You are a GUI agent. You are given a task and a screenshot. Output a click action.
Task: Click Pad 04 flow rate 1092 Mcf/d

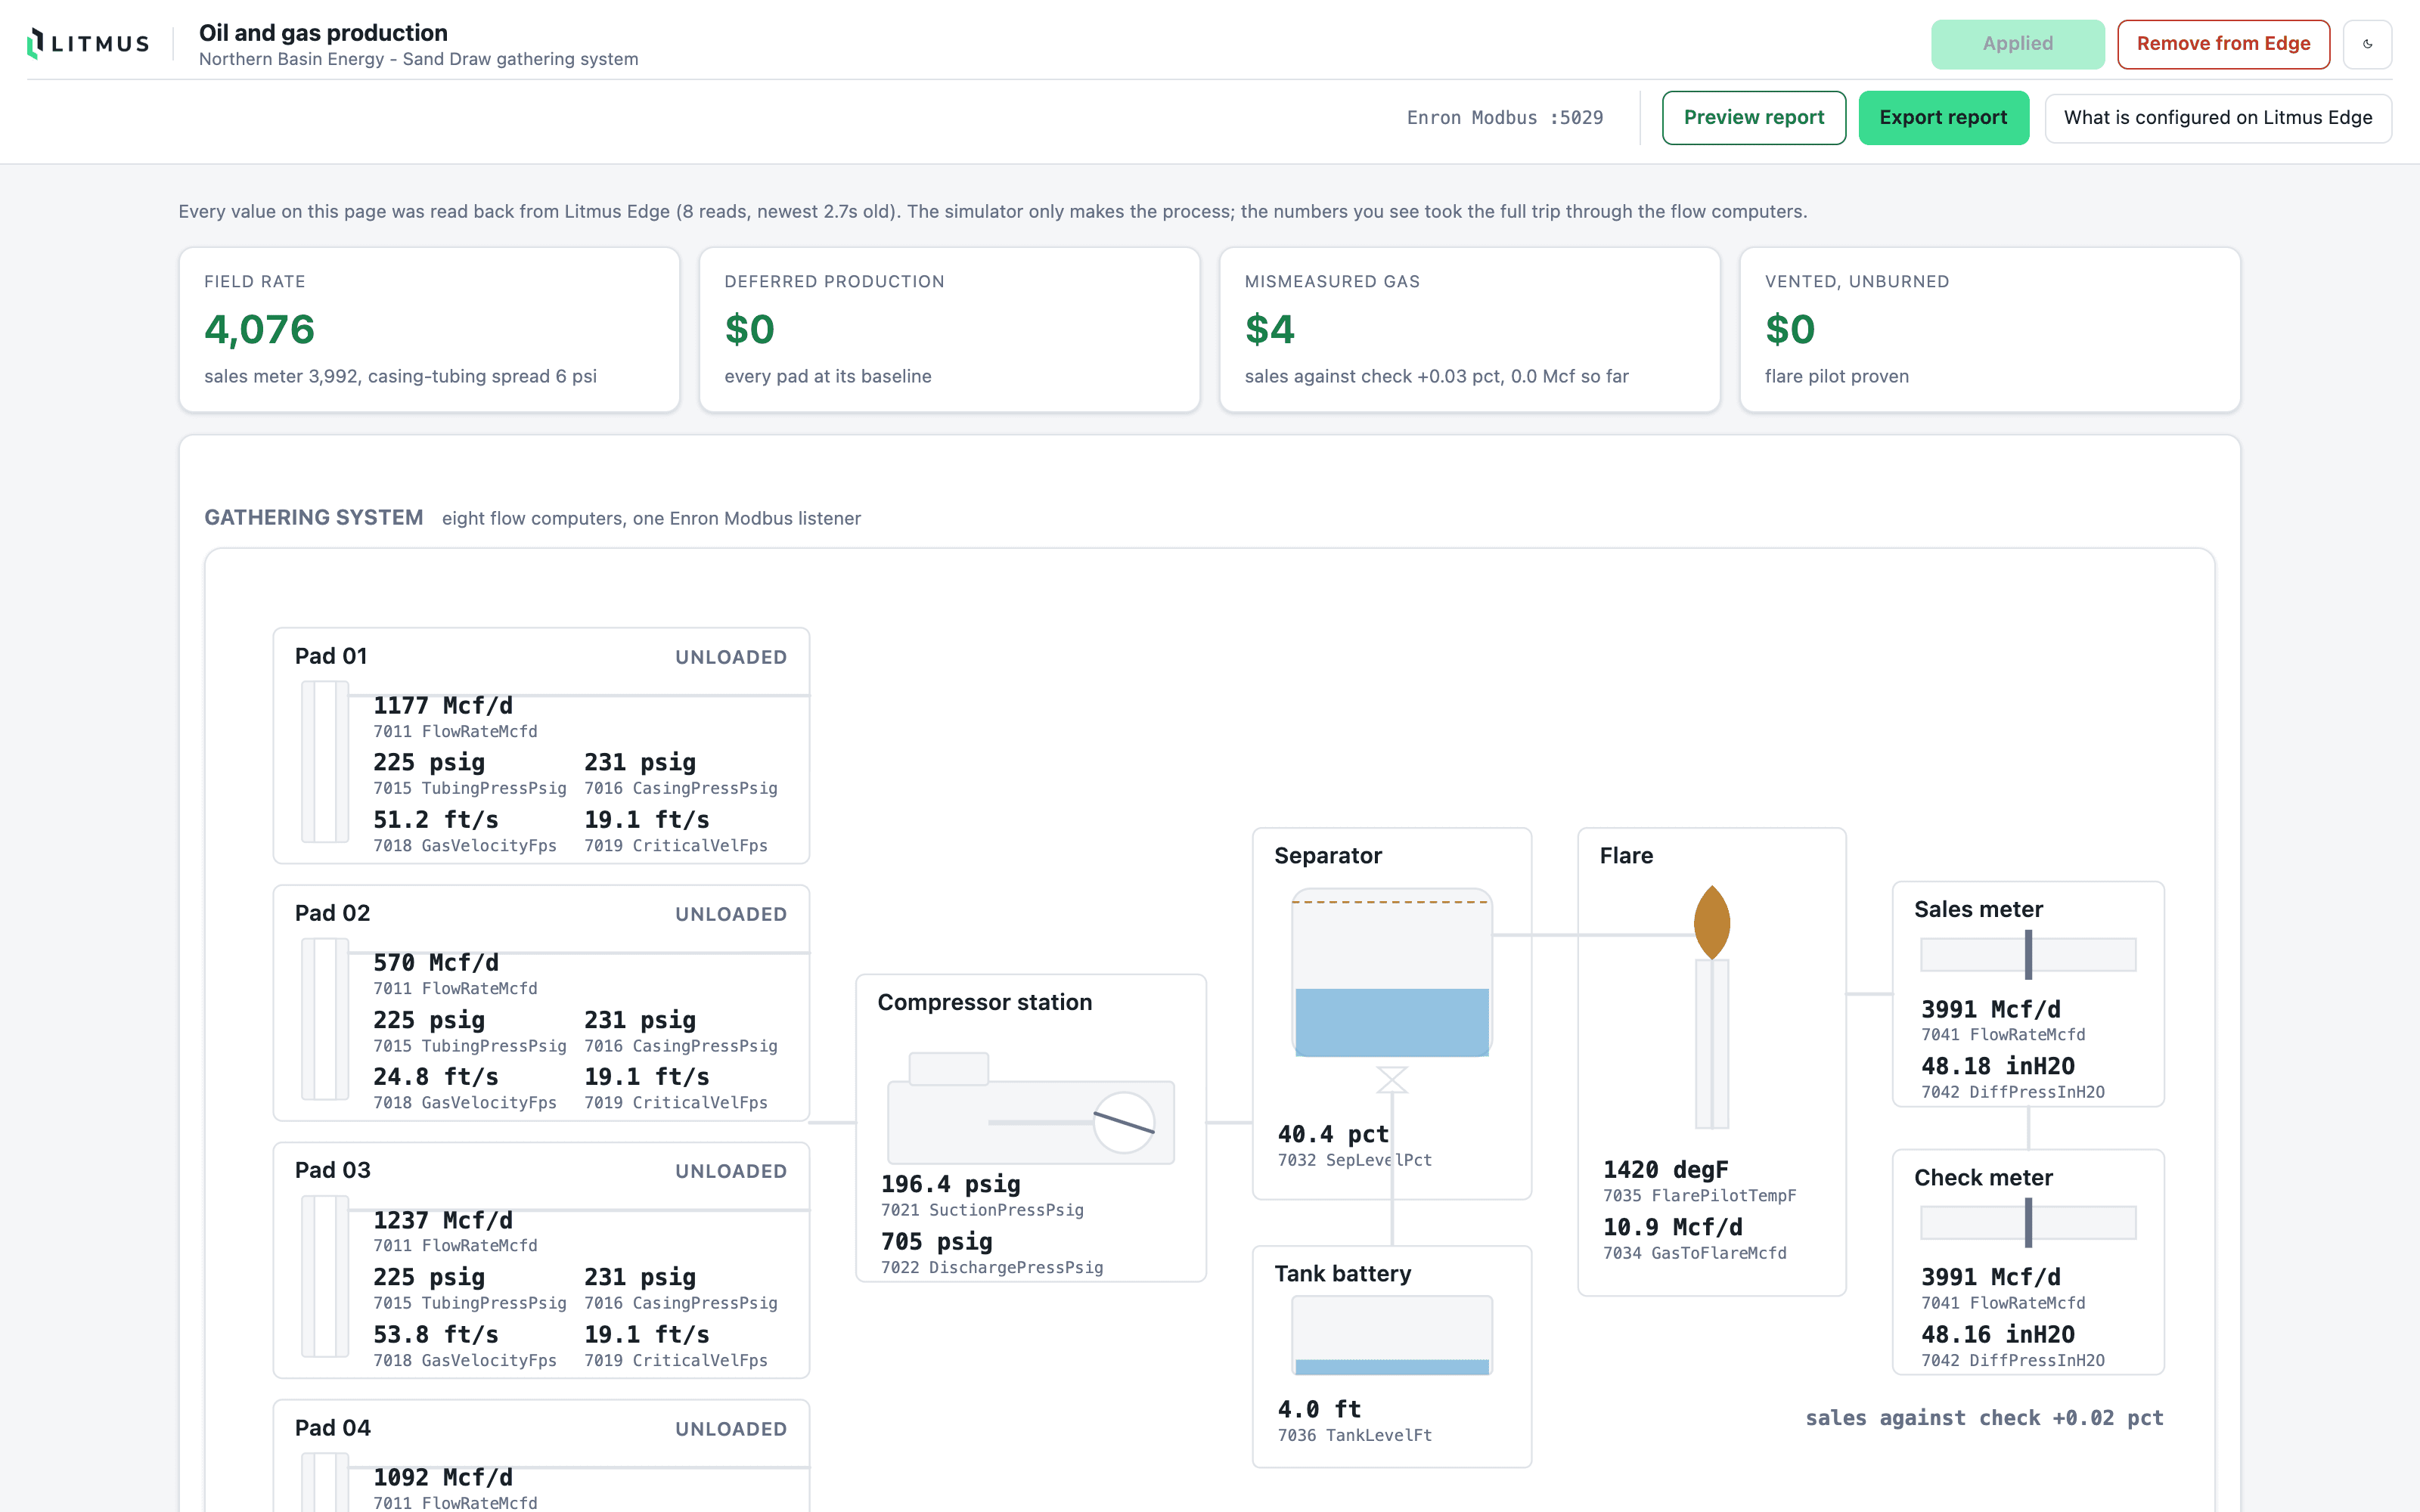click(442, 1478)
